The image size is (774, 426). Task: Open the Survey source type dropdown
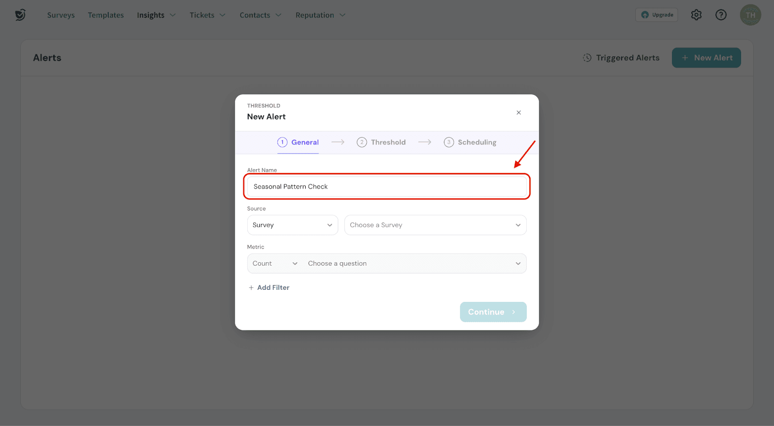(292, 225)
